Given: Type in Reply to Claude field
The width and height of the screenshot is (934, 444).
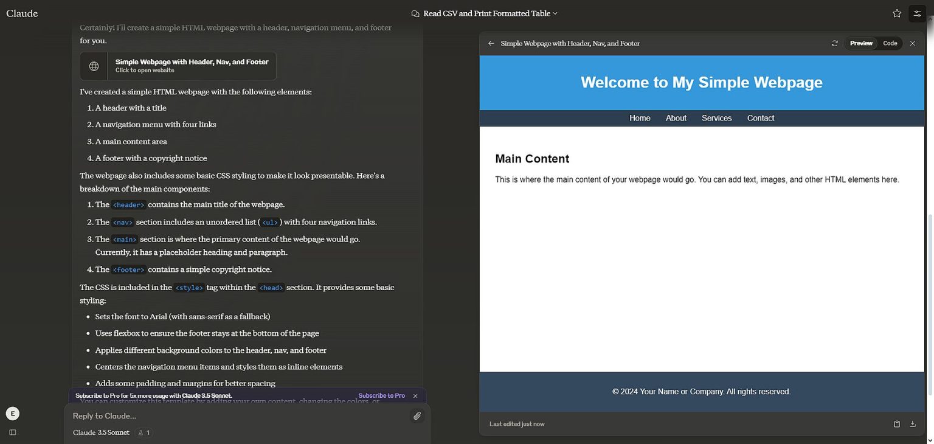Looking at the screenshot, I should click(237, 416).
